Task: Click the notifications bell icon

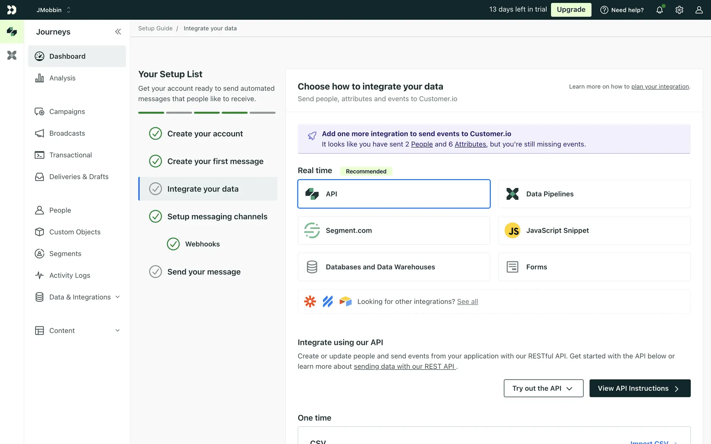Action: pos(660,10)
